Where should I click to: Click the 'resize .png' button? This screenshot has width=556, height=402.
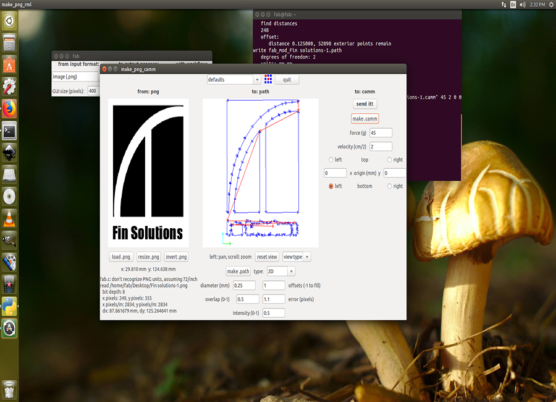(148, 257)
